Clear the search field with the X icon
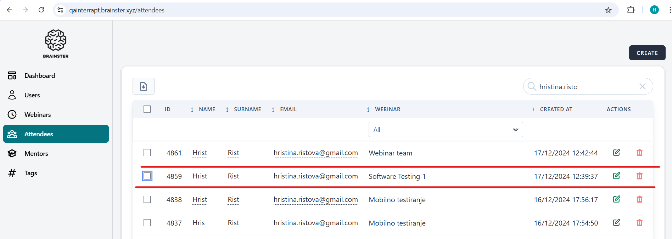The image size is (672, 239). (x=642, y=86)
